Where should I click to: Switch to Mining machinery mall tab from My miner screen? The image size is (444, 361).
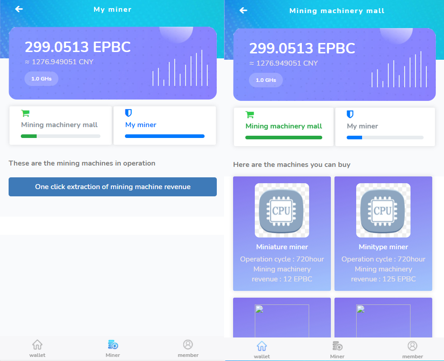tap(60, 125)
